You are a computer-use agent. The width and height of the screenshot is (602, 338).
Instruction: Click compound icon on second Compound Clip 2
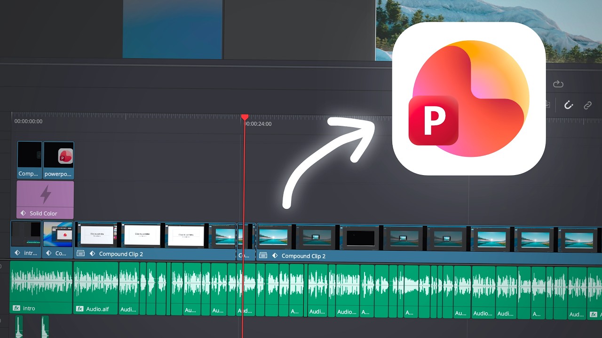263,256
